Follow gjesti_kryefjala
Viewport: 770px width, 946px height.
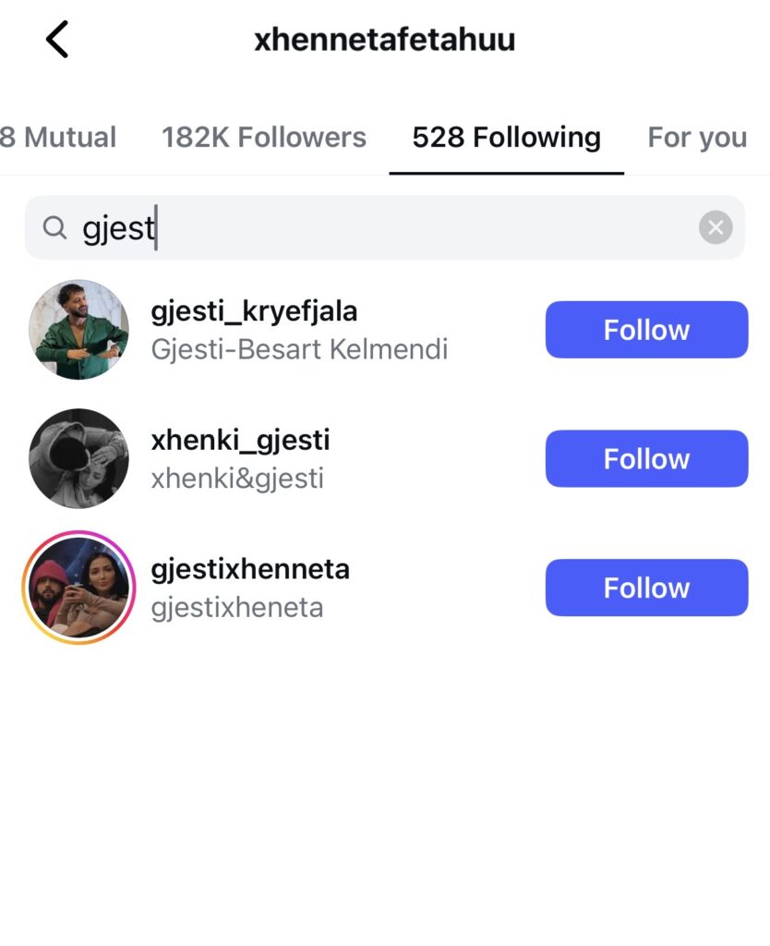click(x=646, y=330)
